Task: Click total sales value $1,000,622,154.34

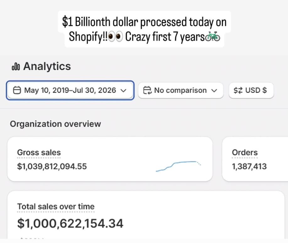Action: click(x=70, y=223)
